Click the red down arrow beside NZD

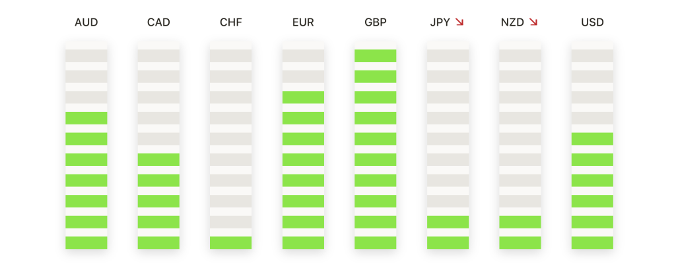[x=533, y=22]
